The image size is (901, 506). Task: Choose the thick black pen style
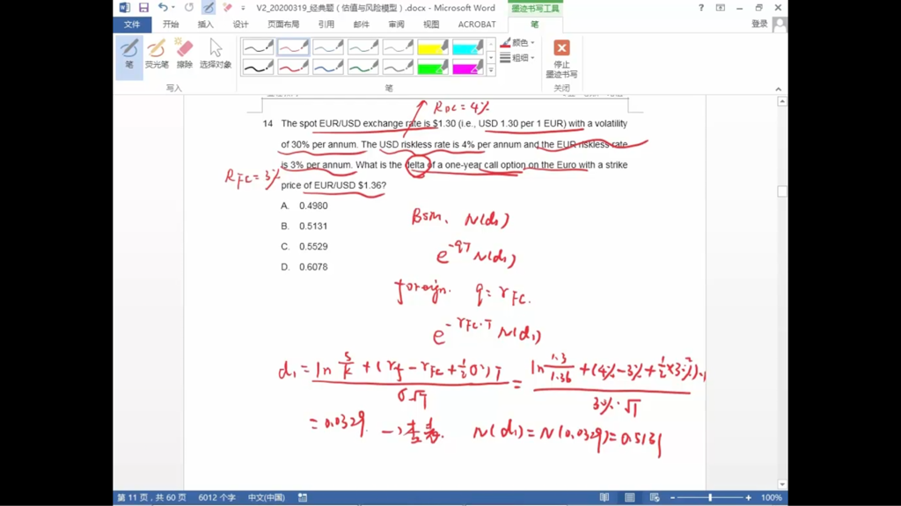pyautogui.click(x=258, y=68)
